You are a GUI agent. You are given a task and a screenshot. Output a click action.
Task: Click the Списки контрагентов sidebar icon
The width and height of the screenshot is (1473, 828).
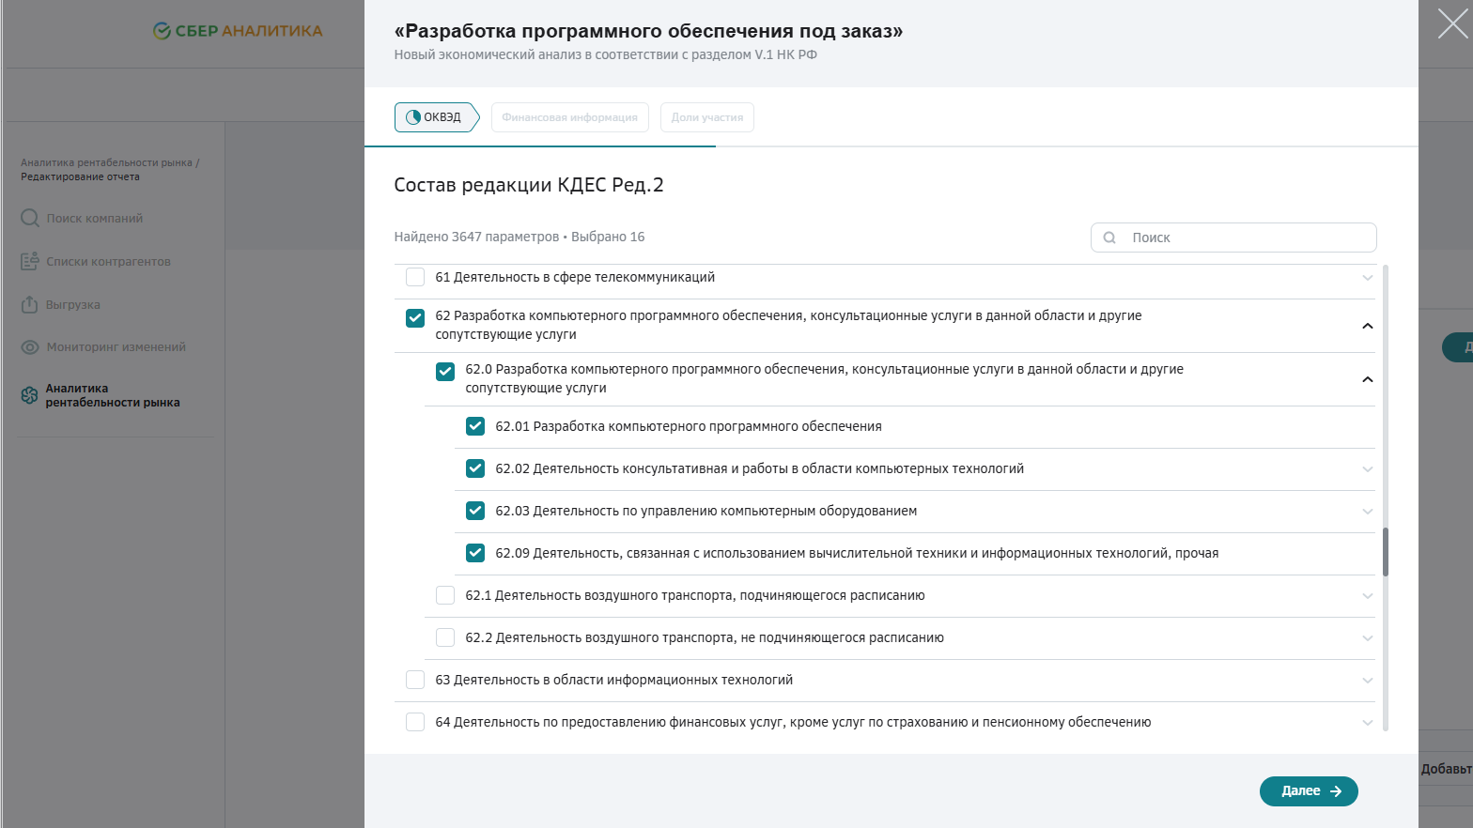coord(30,262)
